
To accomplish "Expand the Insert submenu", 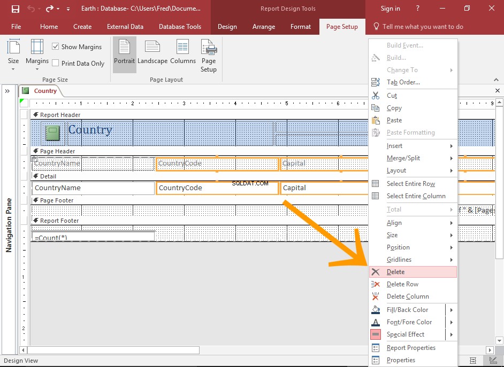I will (x=413, y=146).
